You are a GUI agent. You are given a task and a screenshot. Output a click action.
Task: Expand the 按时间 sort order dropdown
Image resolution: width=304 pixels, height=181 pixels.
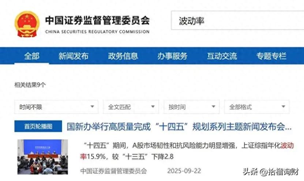point(192,107)
